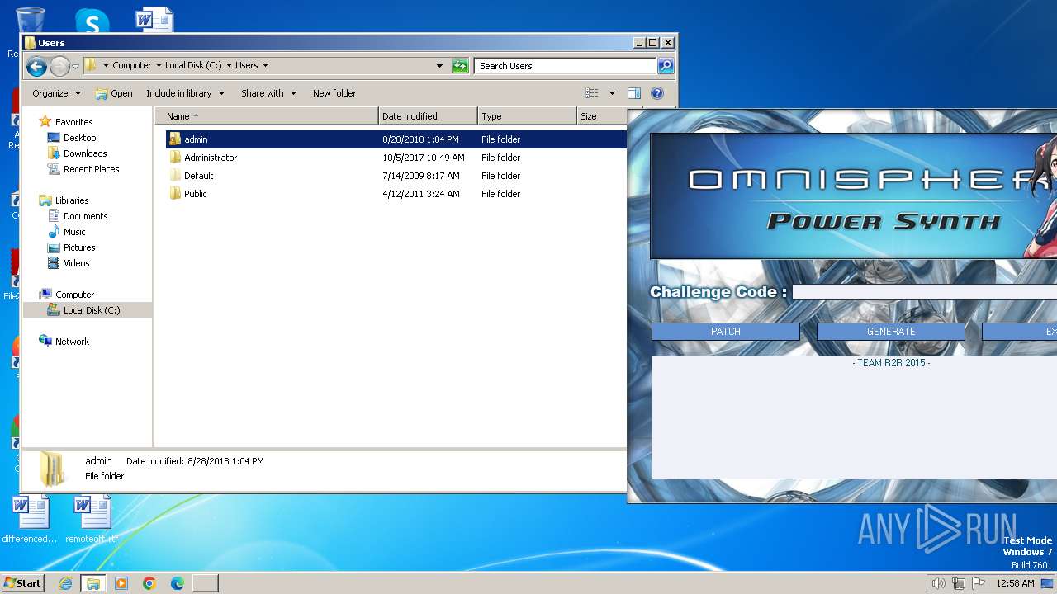Sort files by the Size column header
The width and height of the screenshot is (1057, 594).
tap(601, 116)
